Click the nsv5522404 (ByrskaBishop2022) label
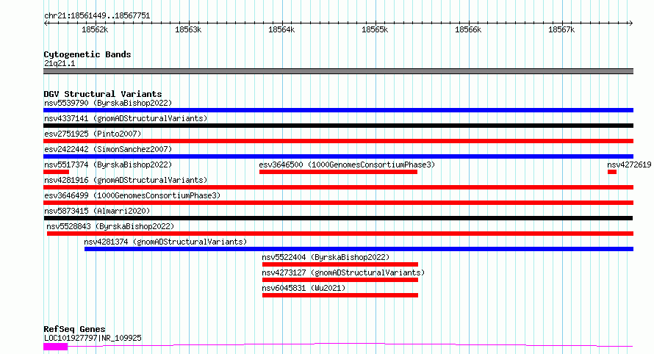Viewport: 654px width, 354px height. [x=326, y=257]
